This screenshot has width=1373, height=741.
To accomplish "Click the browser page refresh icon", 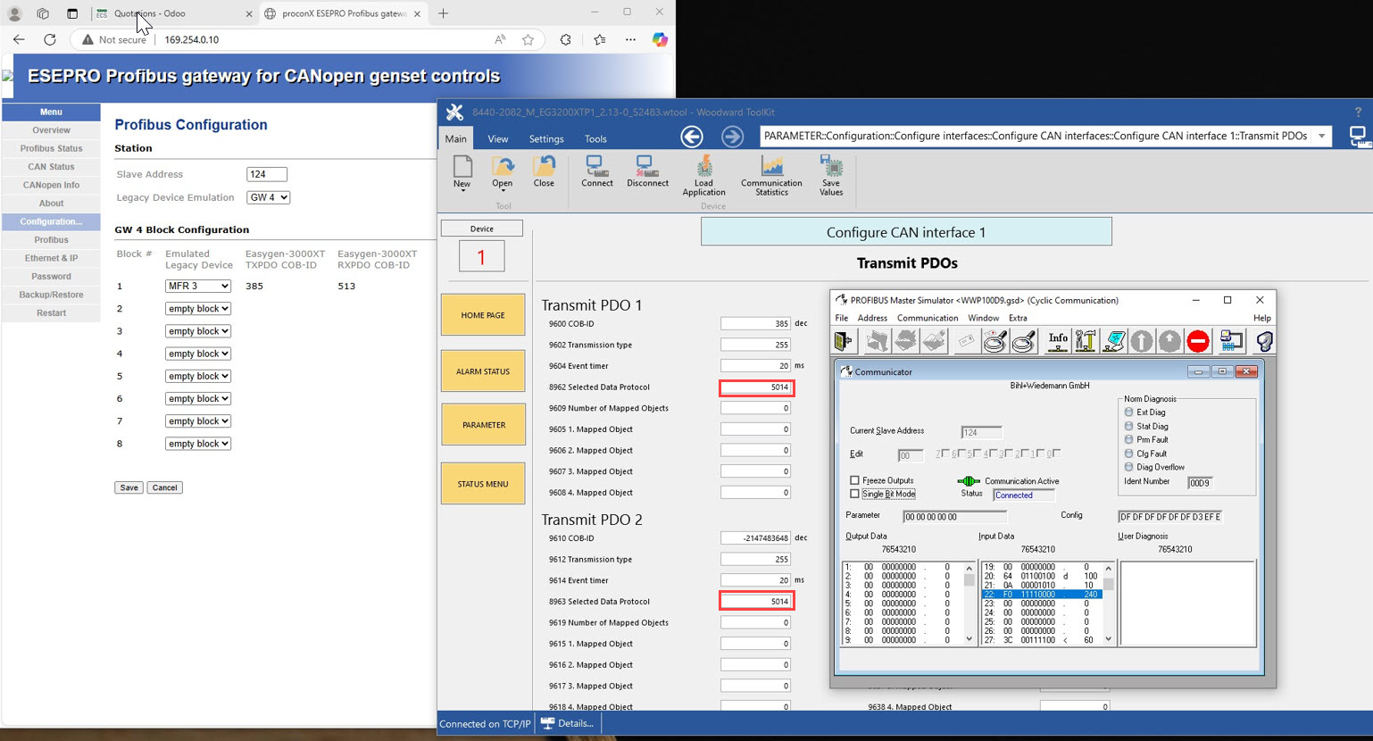I will click(50, 39).
